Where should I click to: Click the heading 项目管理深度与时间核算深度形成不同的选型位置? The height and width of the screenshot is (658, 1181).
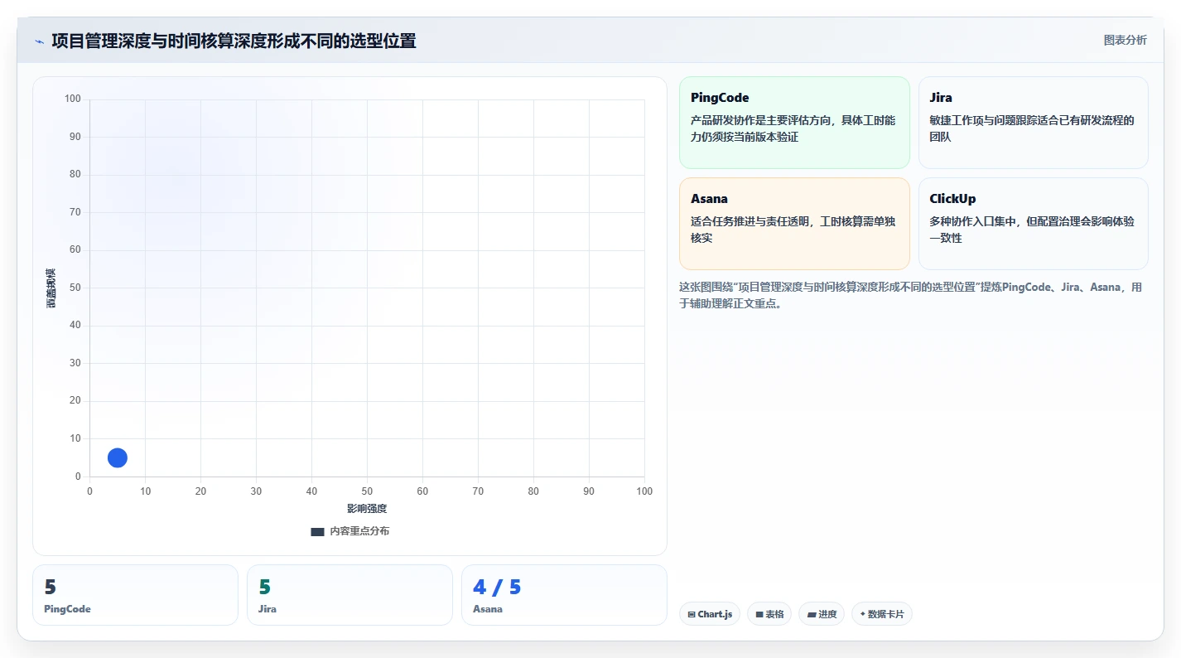[x=234, y=41]
